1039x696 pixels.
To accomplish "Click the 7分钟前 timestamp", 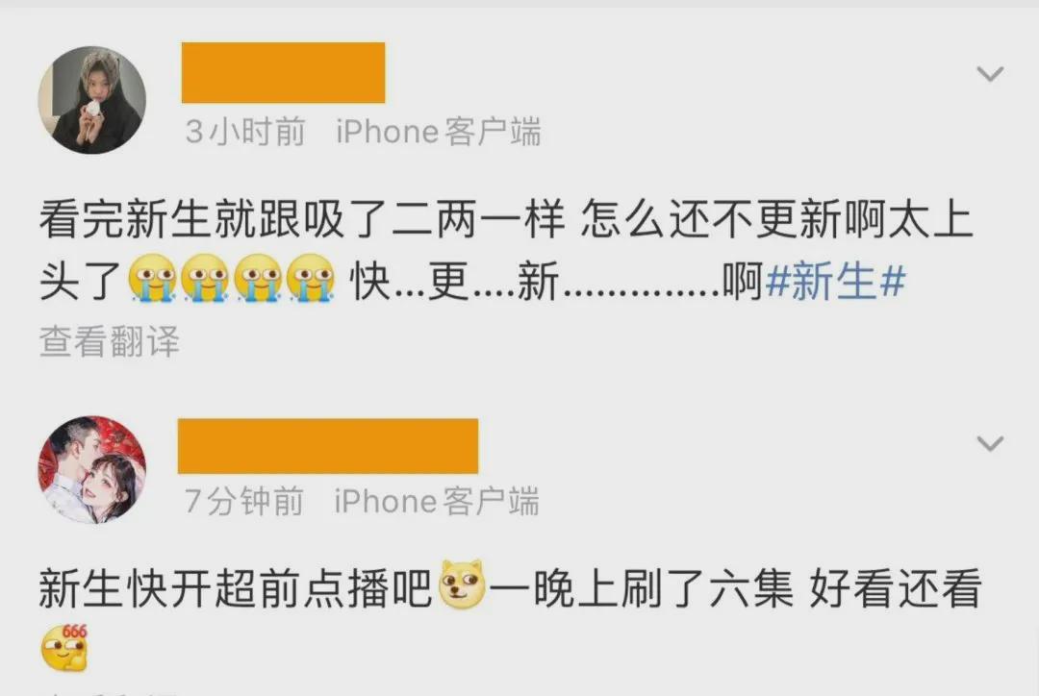I will 243,501.
